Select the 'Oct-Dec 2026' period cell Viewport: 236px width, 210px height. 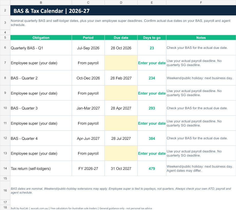[x=88, y=78]
